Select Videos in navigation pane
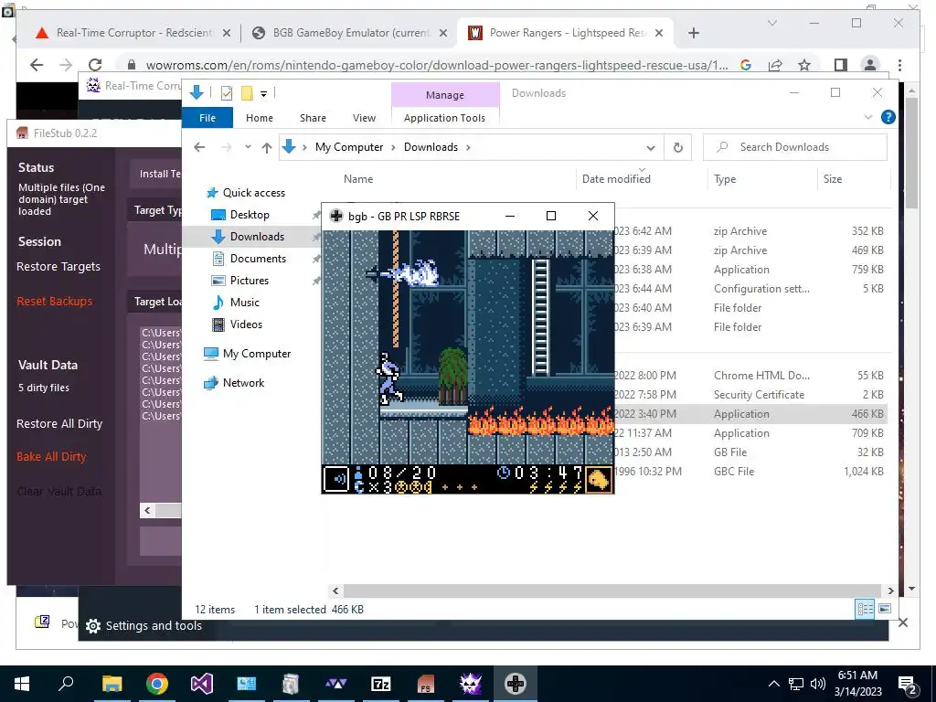Viewport: 936px width, 702px height. (246, 324)
